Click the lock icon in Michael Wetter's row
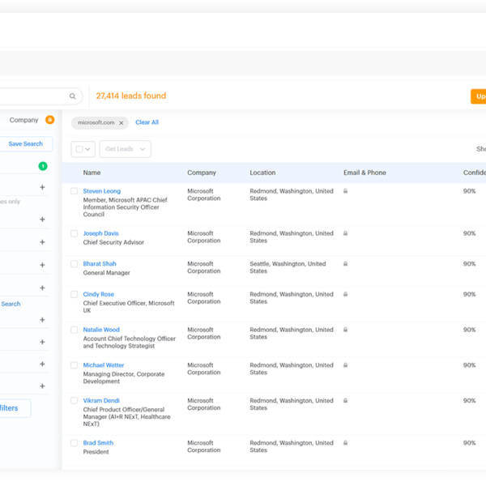The height and width of the screenshot is (486, 486). (345, 365)
